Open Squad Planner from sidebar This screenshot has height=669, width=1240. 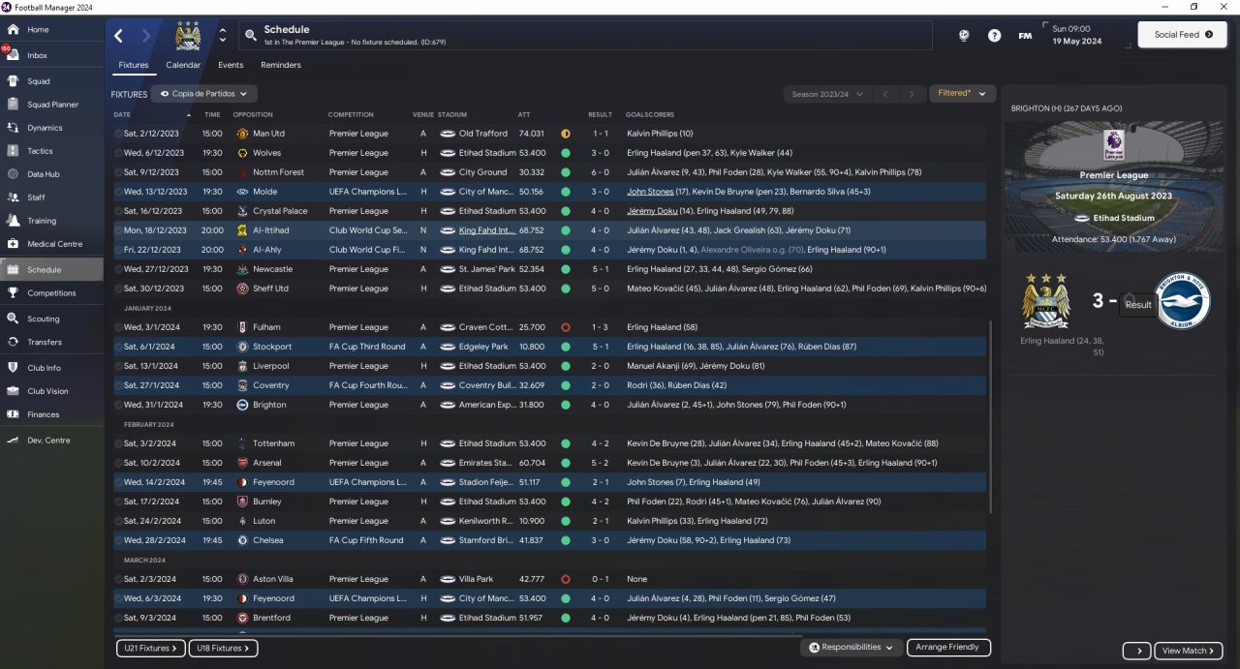click(x=51, y=105)
